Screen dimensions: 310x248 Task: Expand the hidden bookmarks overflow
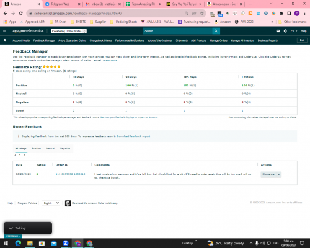coord(272,22)
